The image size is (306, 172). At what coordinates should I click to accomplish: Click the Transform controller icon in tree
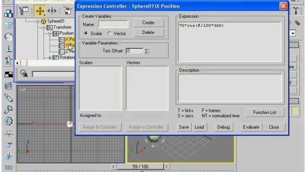[x=50, y=28]
